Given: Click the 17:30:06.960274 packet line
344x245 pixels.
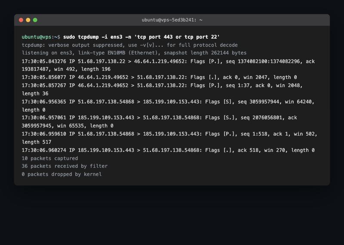Looking at the screenshot, I should click(x=168, y=150).
